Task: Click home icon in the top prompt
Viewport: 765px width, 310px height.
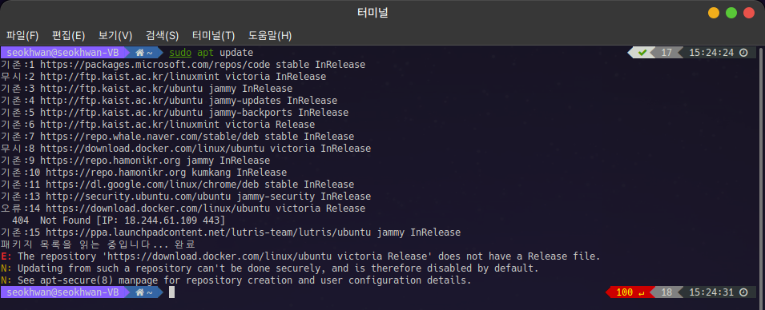Action: [140, 53]
